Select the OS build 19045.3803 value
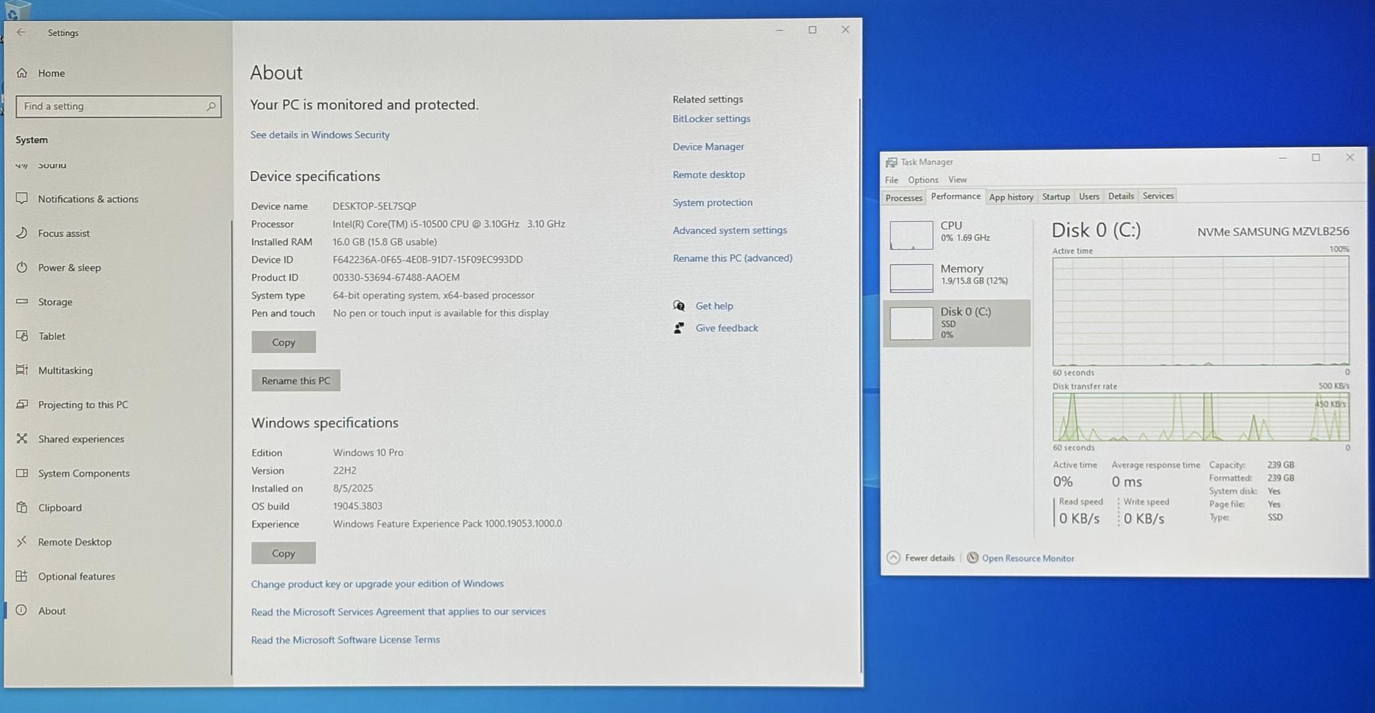Image resolution: width=1375 pixels, height=713 pixels. click(357, 506)
